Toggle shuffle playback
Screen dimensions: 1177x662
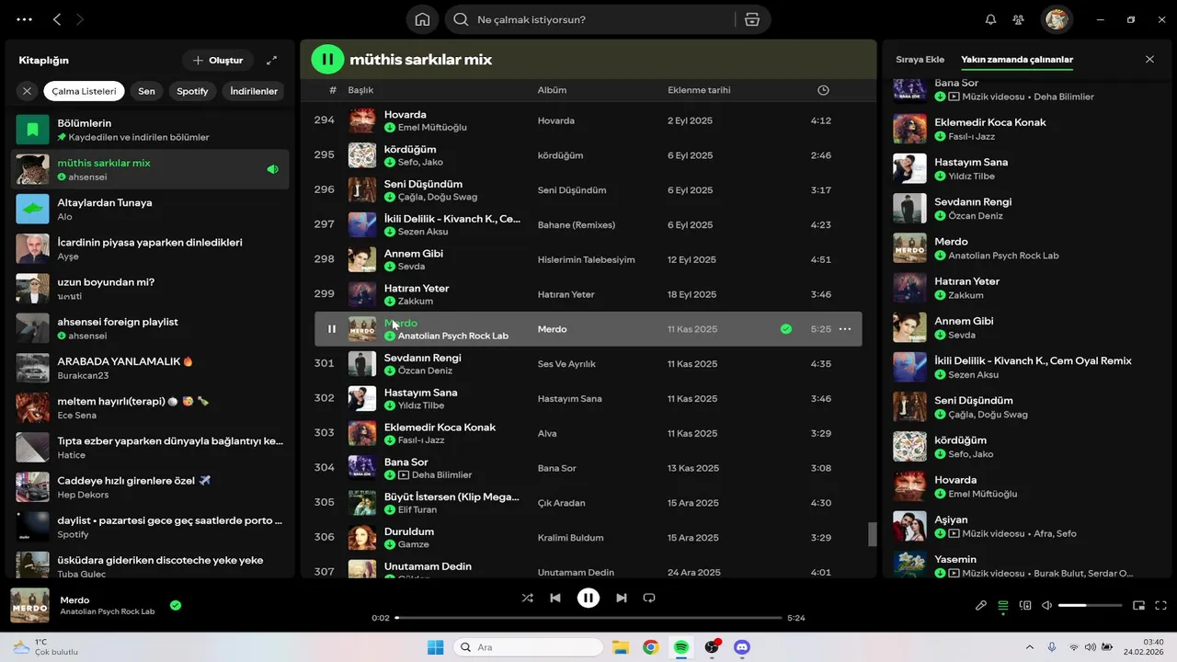[x=527, y=598]
